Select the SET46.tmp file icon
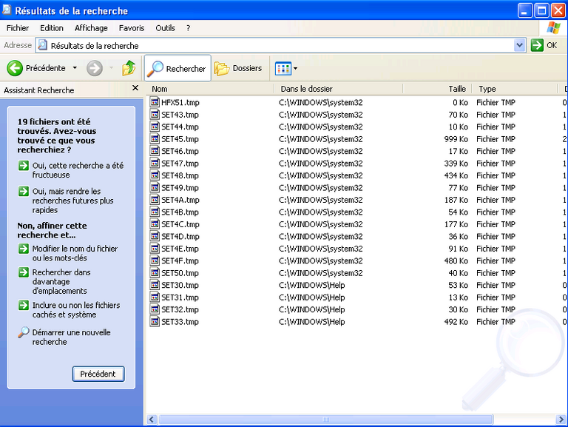This screenshot has height=427, width=568. (155, 151)
